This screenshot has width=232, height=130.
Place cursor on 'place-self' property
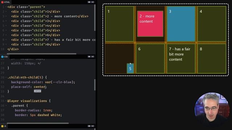click(x=20, y=87)
